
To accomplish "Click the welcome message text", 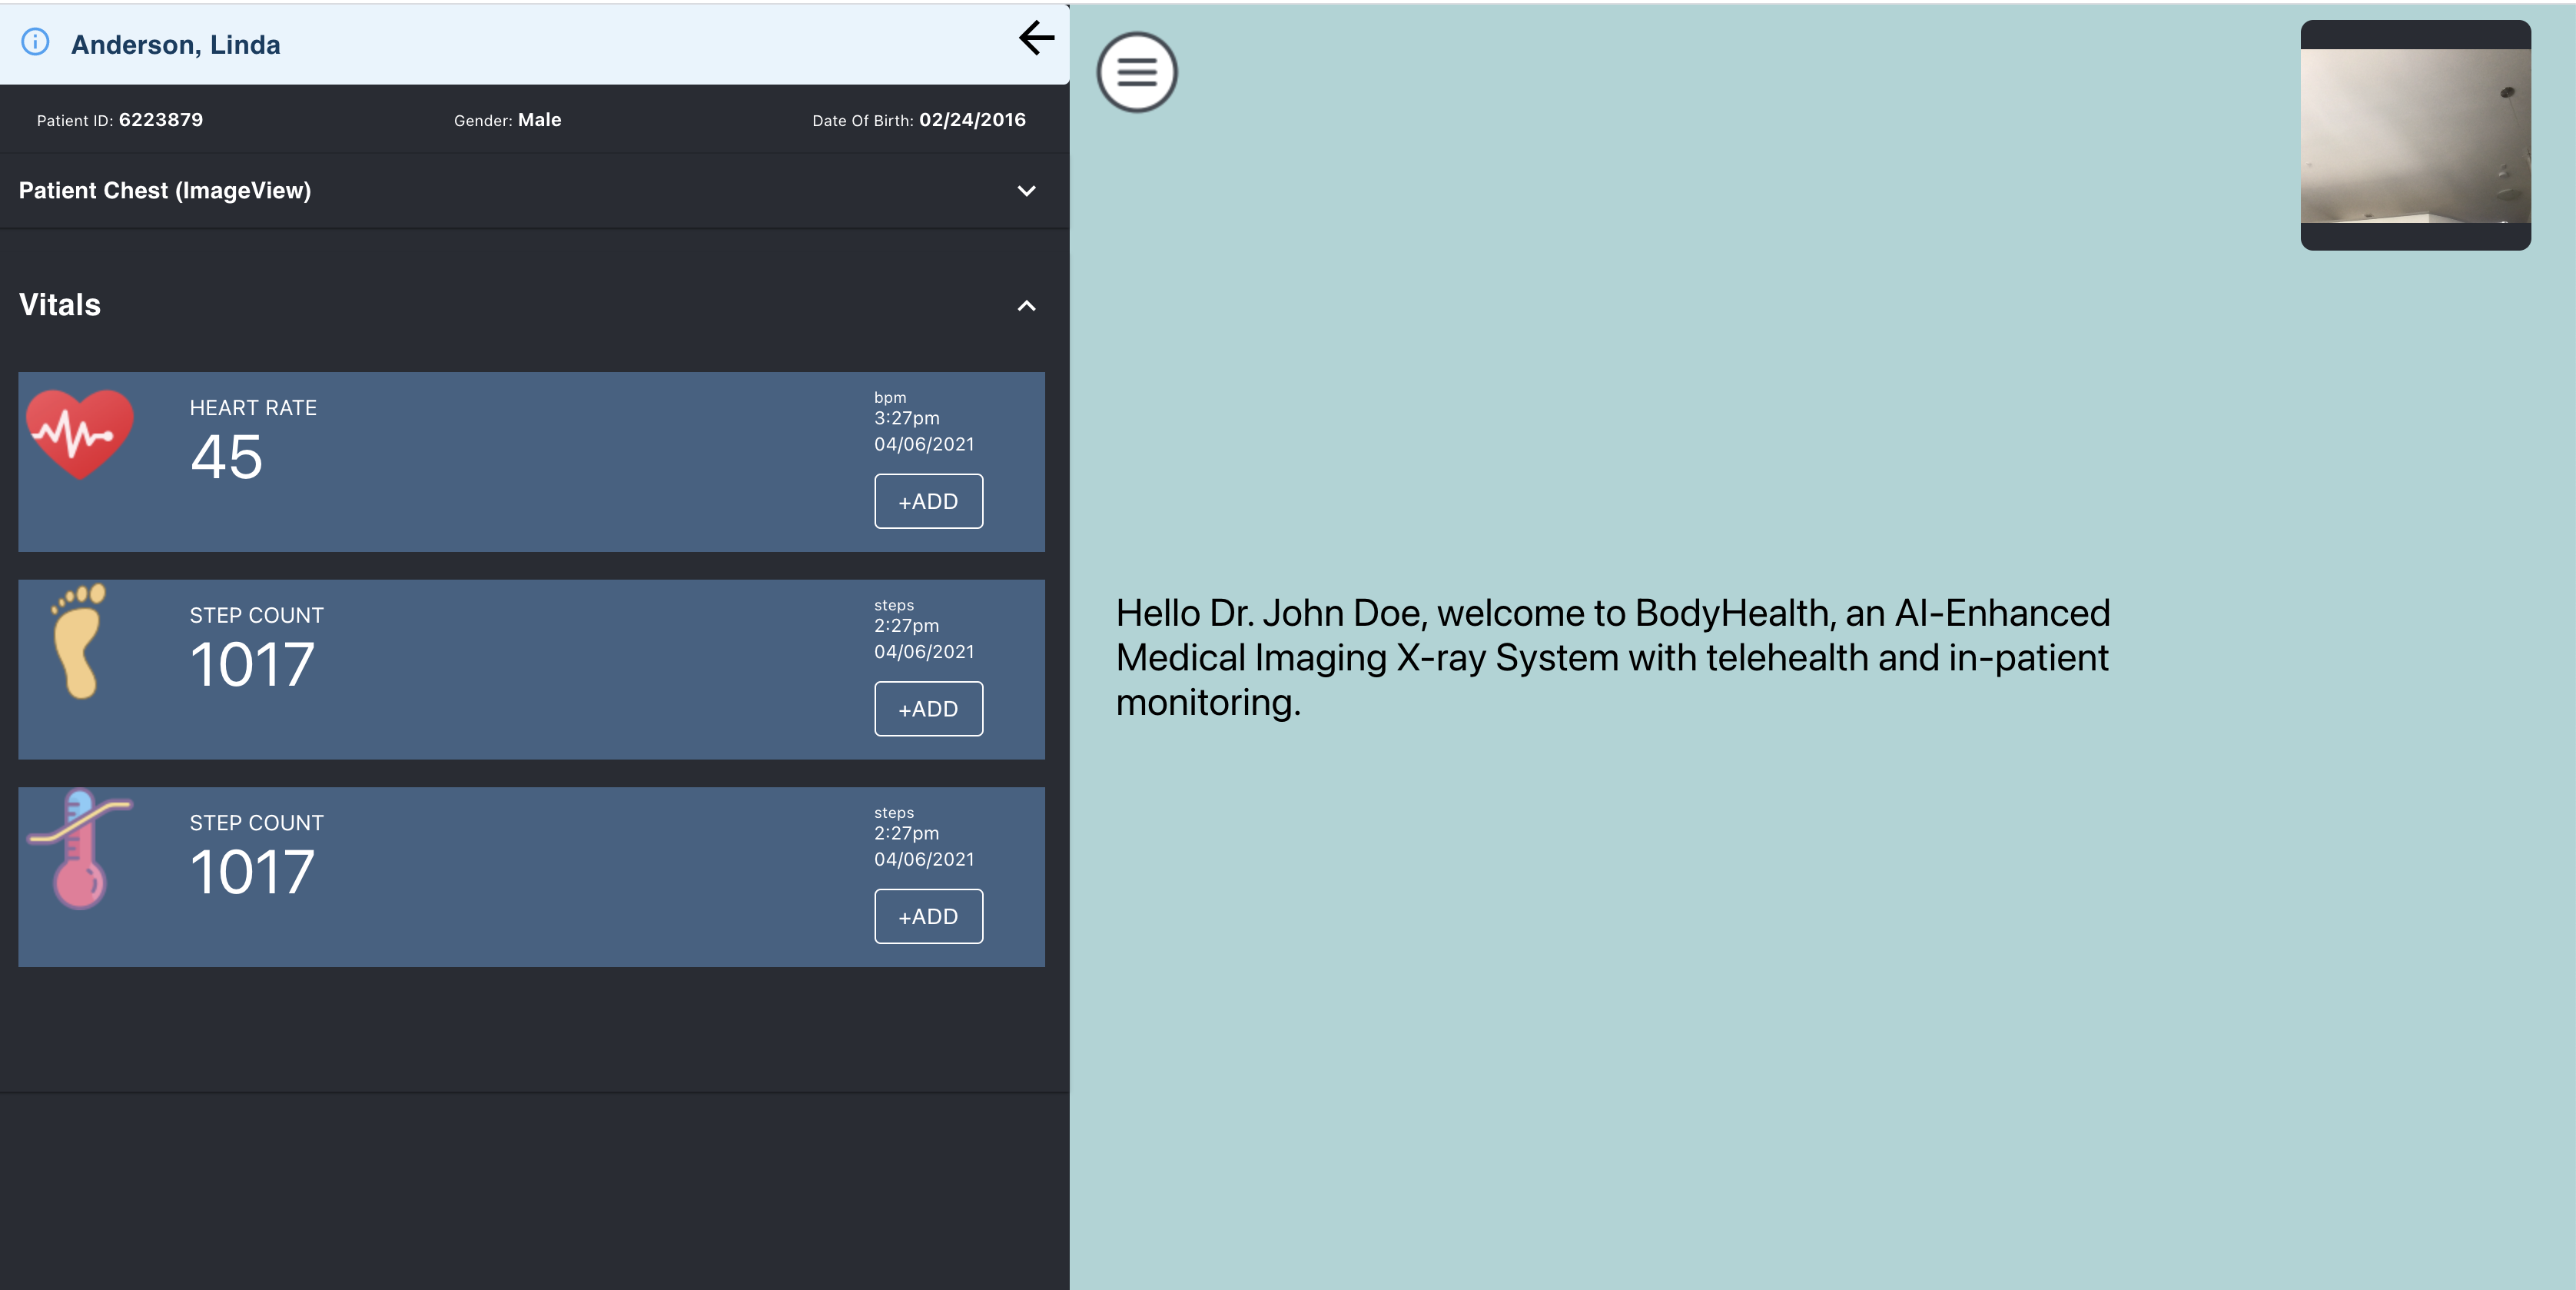I will click(1612, 657).
